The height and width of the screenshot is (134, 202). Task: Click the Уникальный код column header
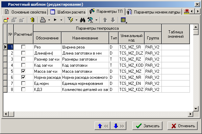(131, 38)
